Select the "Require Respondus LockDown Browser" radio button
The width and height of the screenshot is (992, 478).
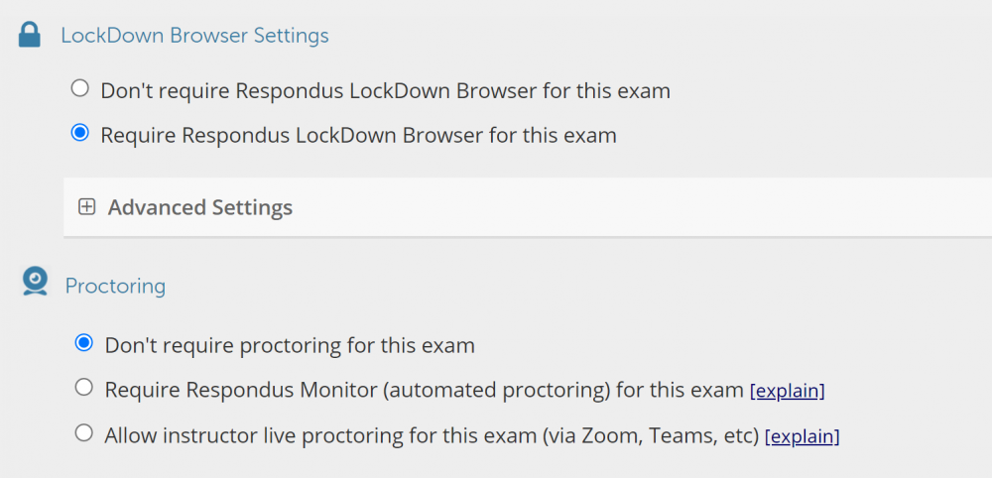pyautogui.click(x=80, y=133)
